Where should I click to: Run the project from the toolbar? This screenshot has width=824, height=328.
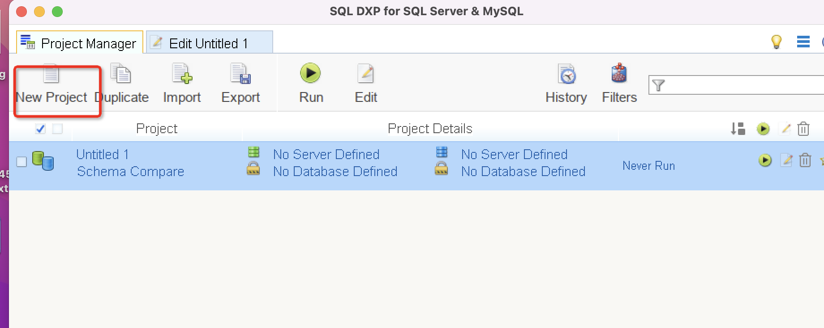(311, 84)
